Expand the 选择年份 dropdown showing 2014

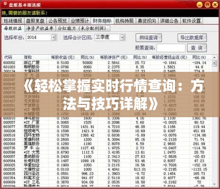tap(54, 38)
